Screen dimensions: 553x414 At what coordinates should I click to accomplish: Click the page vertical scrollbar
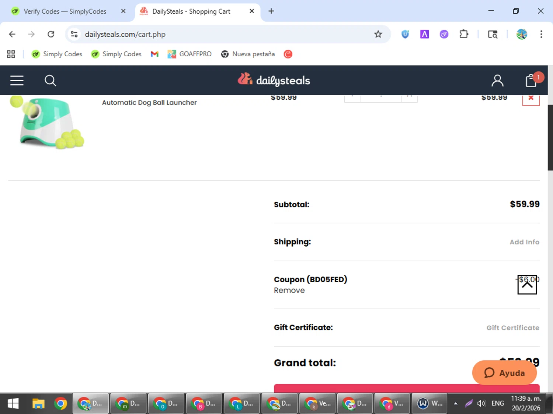pyautogui.click(x=550, y=137)
